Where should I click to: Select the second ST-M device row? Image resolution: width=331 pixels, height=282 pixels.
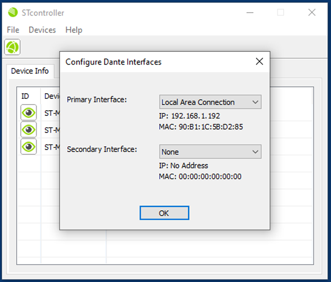point(52,130)
